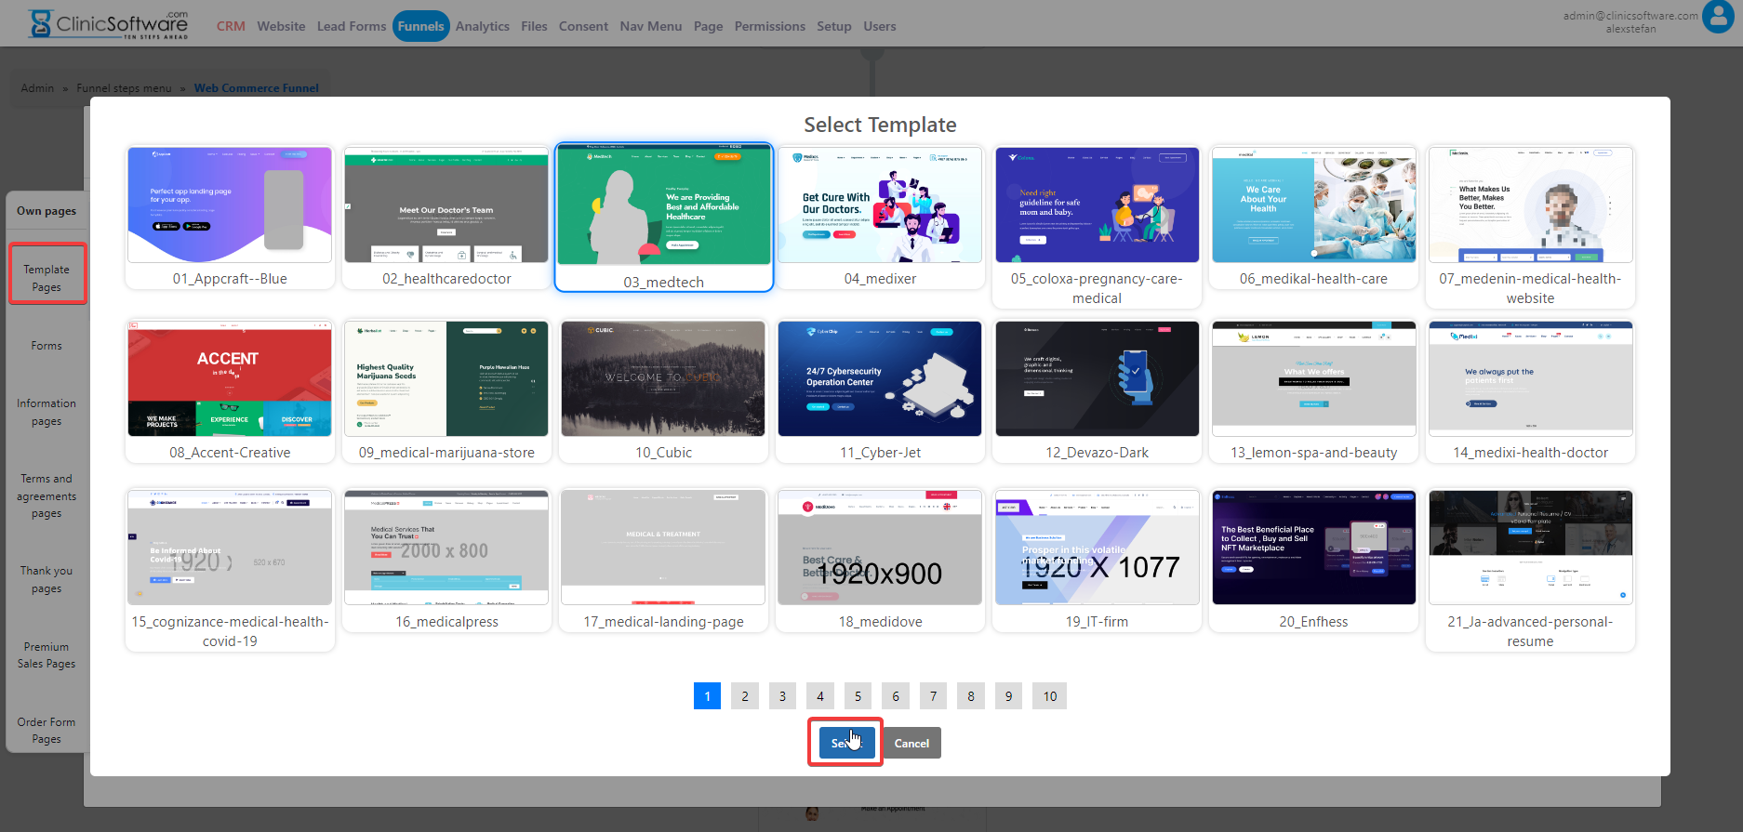Open the Analytics menu item
This screenshot has width=1743, height=832.
482,26
